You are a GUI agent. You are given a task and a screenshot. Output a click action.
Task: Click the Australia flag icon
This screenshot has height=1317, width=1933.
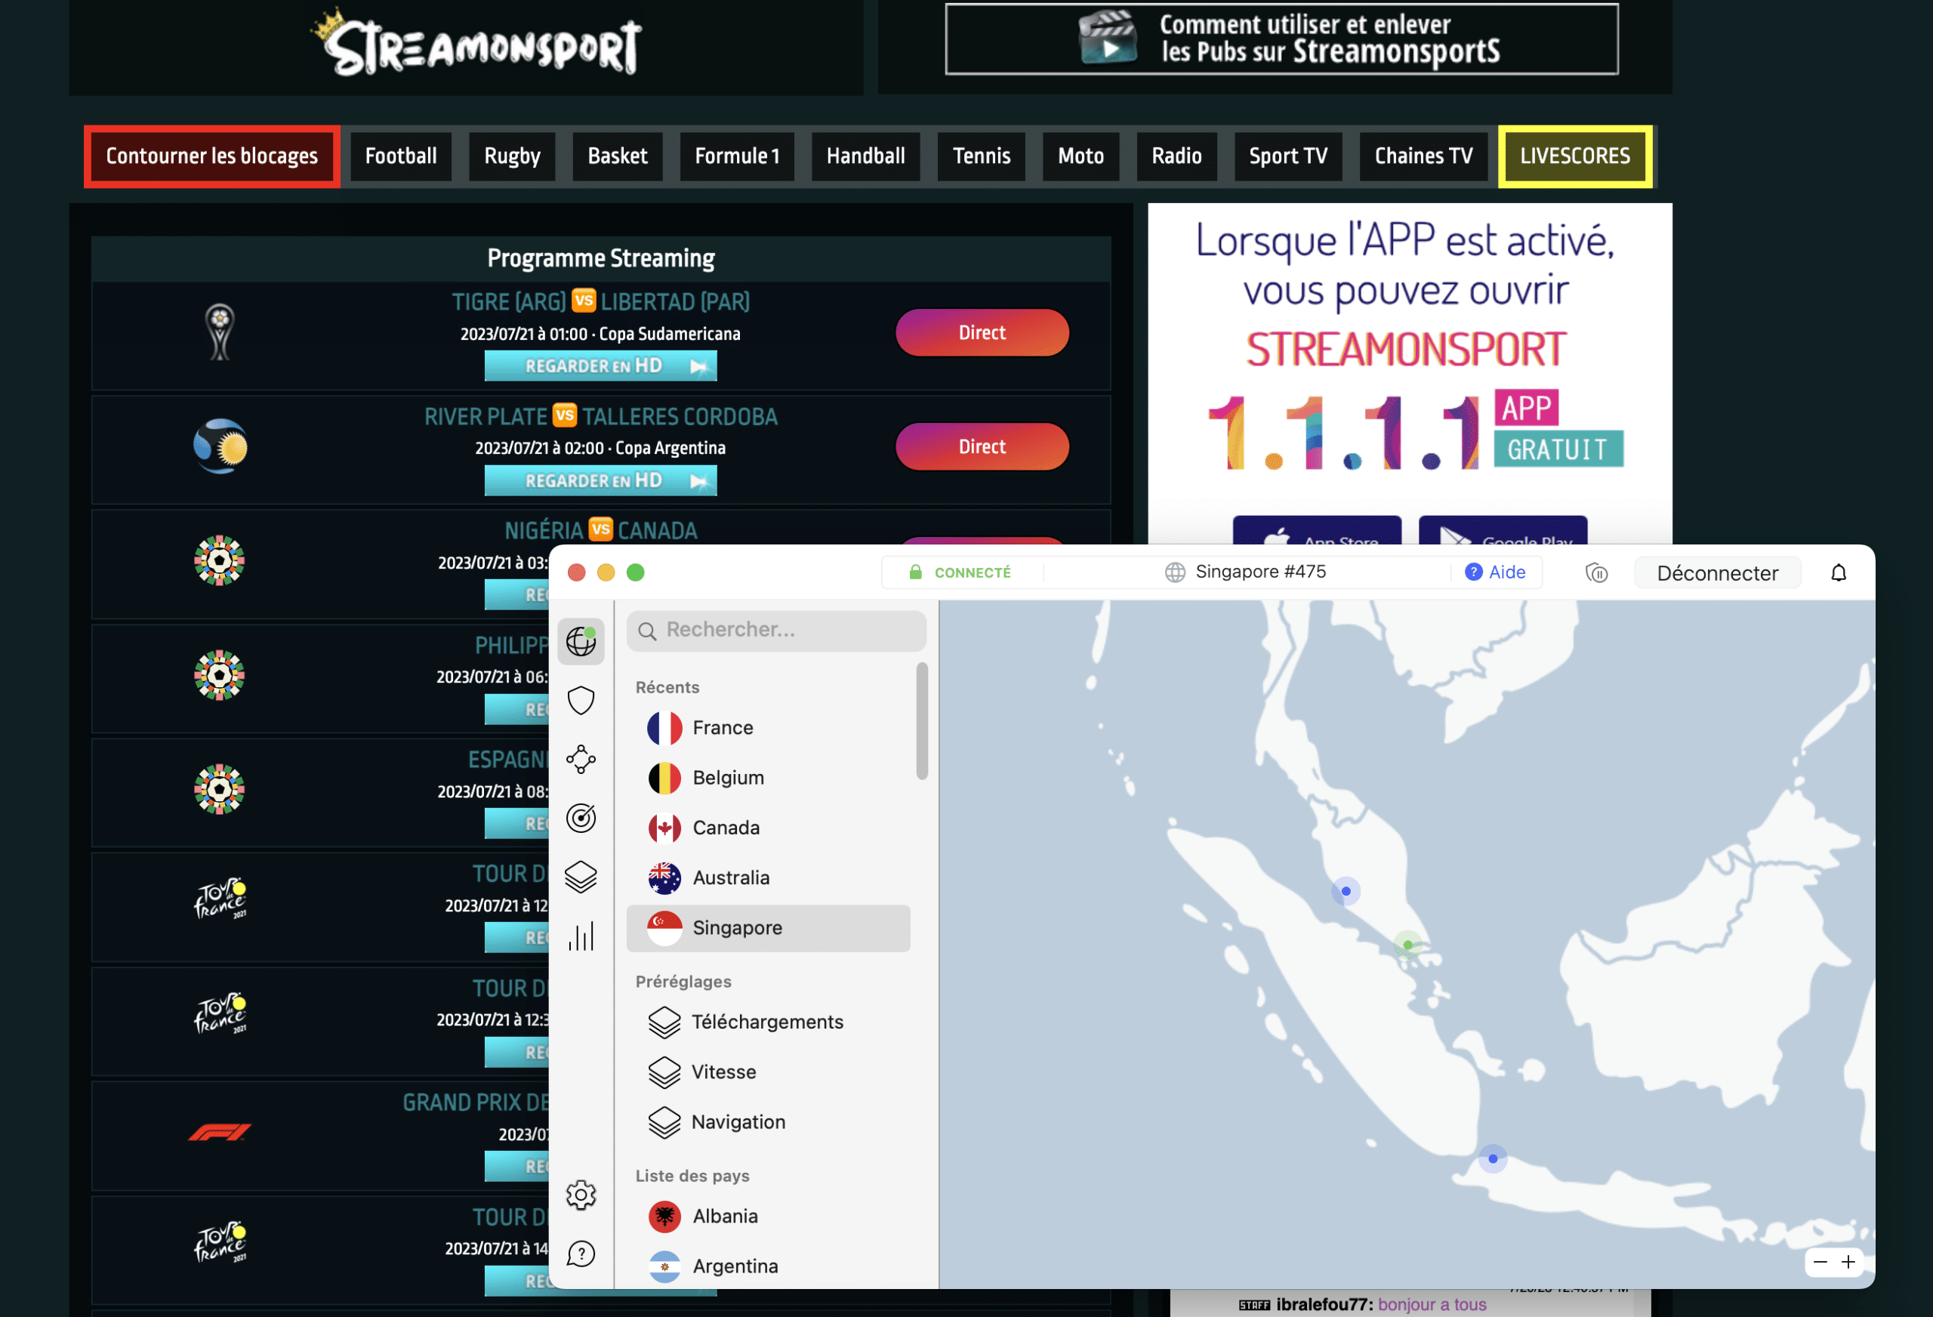tap(664, 877)
